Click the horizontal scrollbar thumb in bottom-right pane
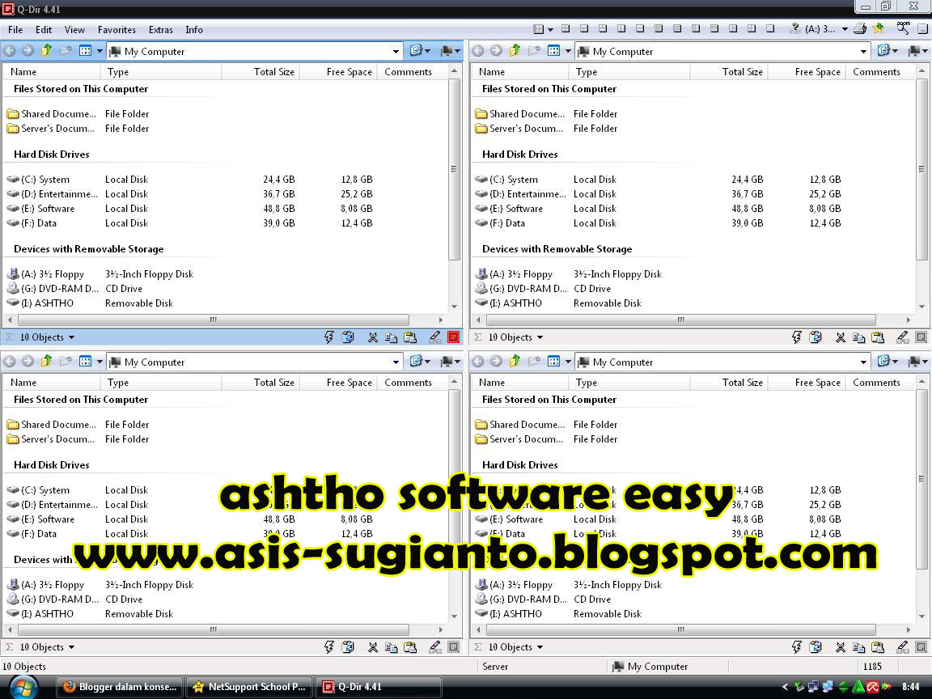Screen dimensions: 932x699 coord(681,629)
